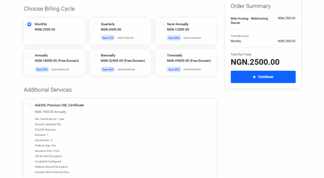324x178 pixels.
Task: Click 'Domains: 1' feature line
Action: (x=42, y=135)
